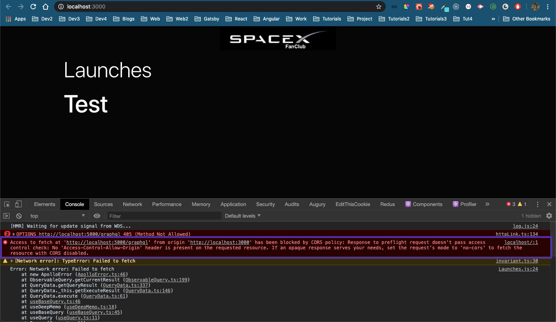Expand the OPTIONS 405 error entry
Image resolution: width=556 pixels, height=322 pixels.
coord(14,234)
